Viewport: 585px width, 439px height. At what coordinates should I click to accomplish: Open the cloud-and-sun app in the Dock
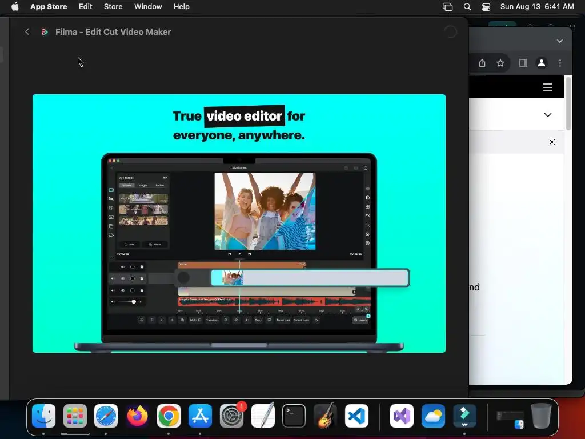(433, 416)
